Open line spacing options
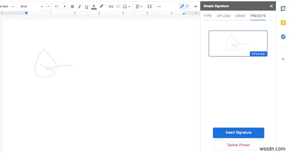Viewport: 290px width, 153px height. coord(150,7)
